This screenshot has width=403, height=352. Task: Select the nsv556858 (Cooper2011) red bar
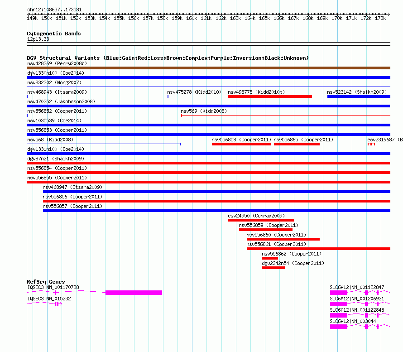pyautogui.click(x=241, y=144)
